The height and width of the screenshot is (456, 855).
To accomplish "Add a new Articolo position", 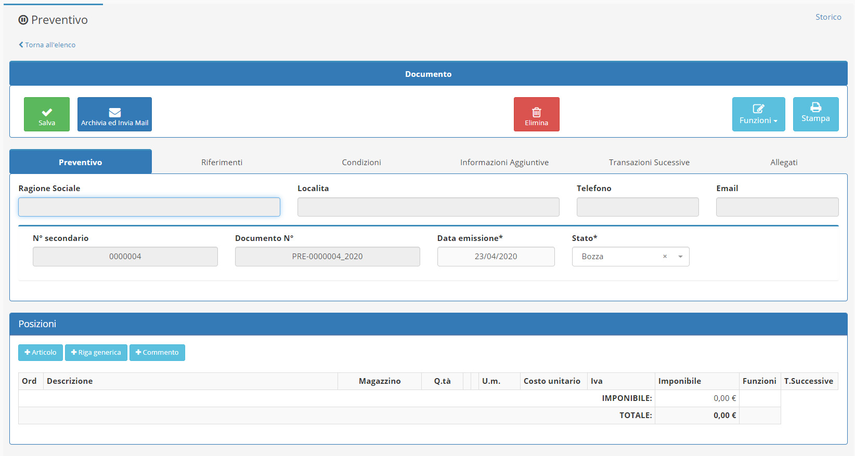I will (41, 353).
